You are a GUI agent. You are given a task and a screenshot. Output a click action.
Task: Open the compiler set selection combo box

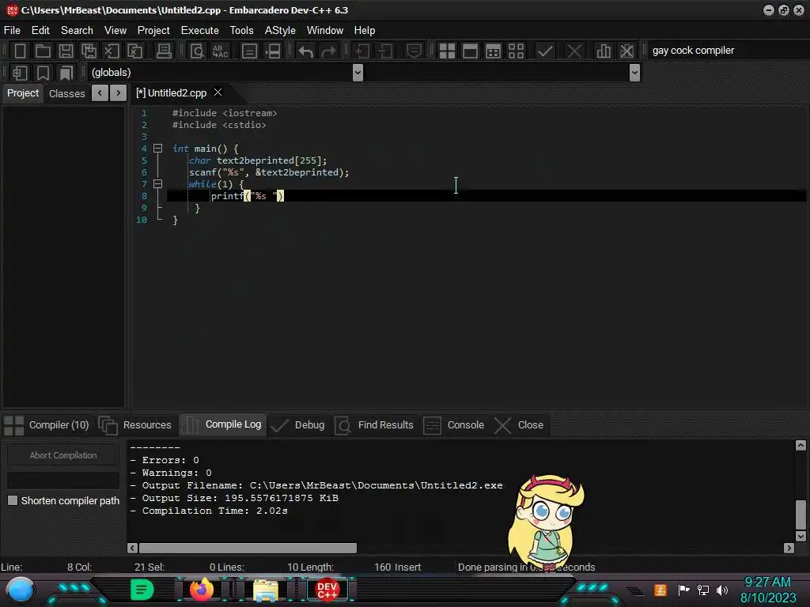pyautogui.click(x=729, y=51)
